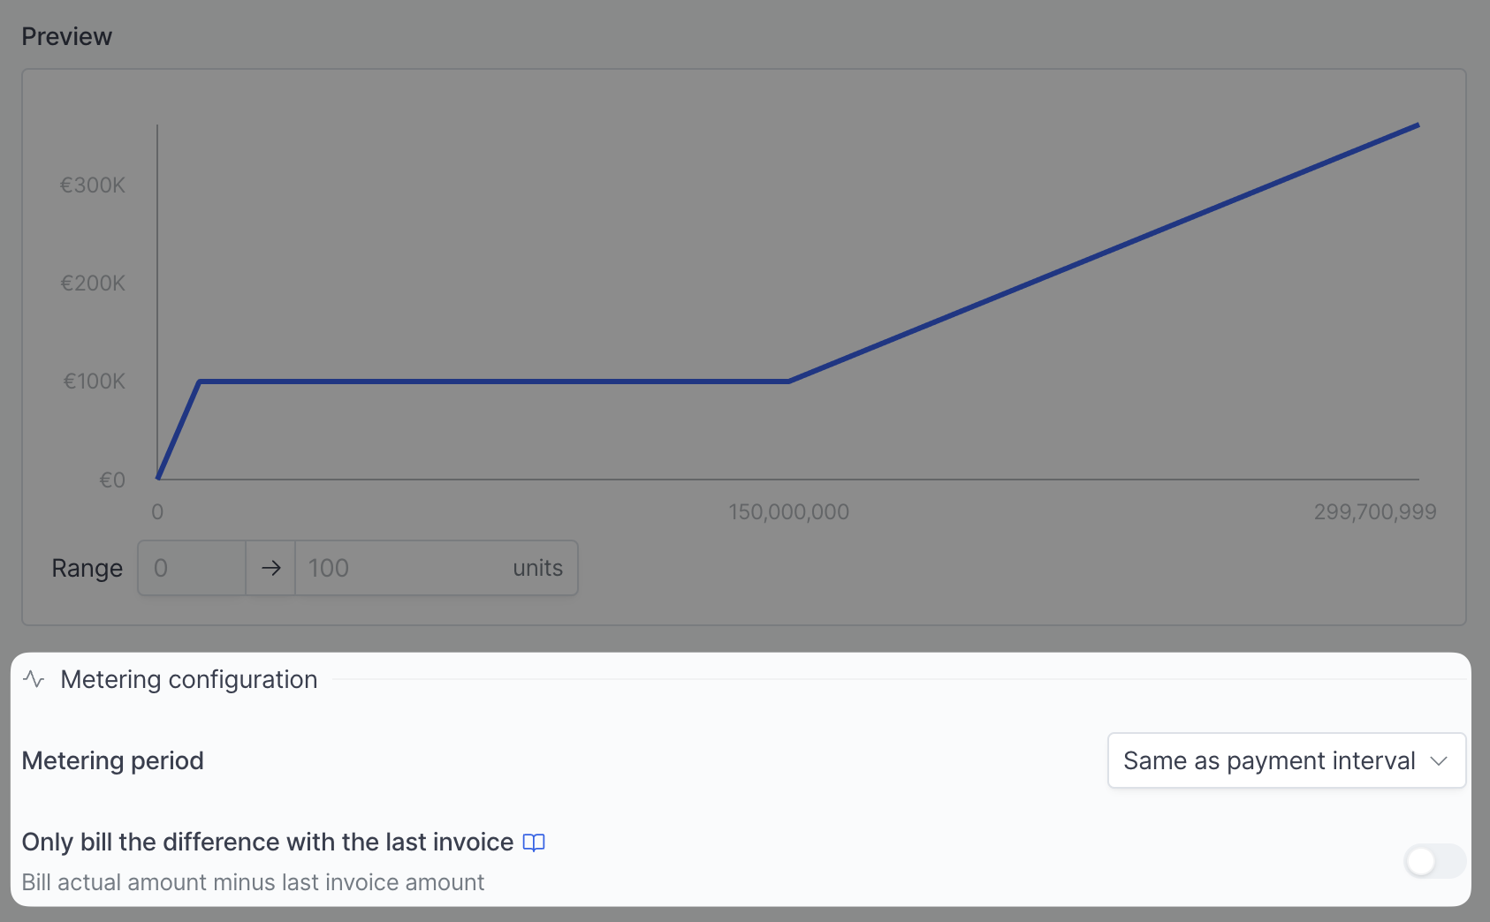Click the units label in range field
The height and width of the screenshot is (922, 1490).
(537, 568)
